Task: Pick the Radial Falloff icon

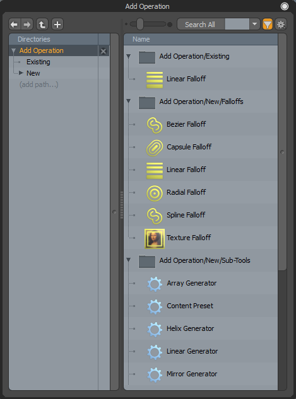Action: click(x=155, y=194)
